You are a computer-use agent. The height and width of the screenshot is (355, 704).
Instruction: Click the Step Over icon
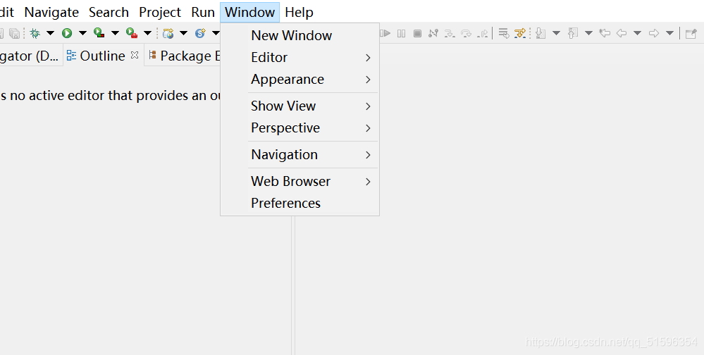[466, 33]
